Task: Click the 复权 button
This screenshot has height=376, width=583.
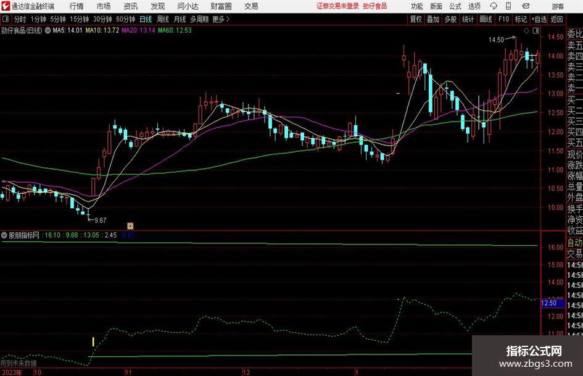Action: [416, 19]
